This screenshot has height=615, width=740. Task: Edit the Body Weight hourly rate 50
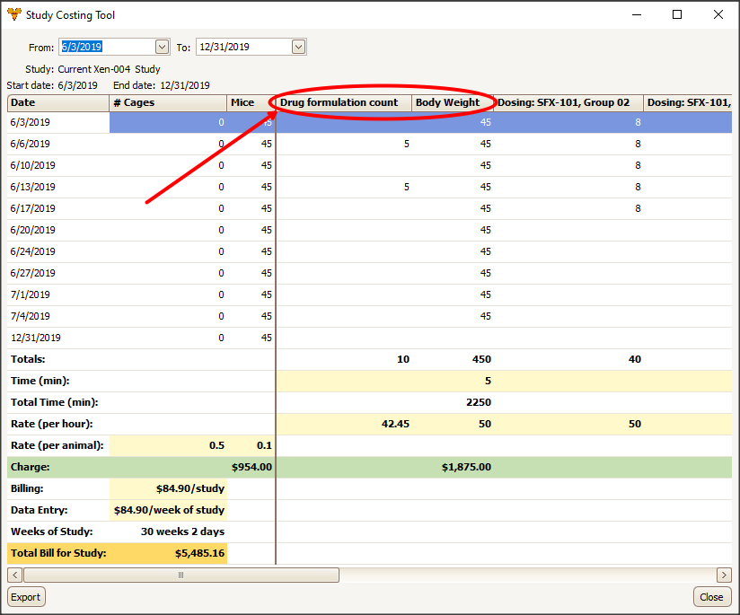485,424
